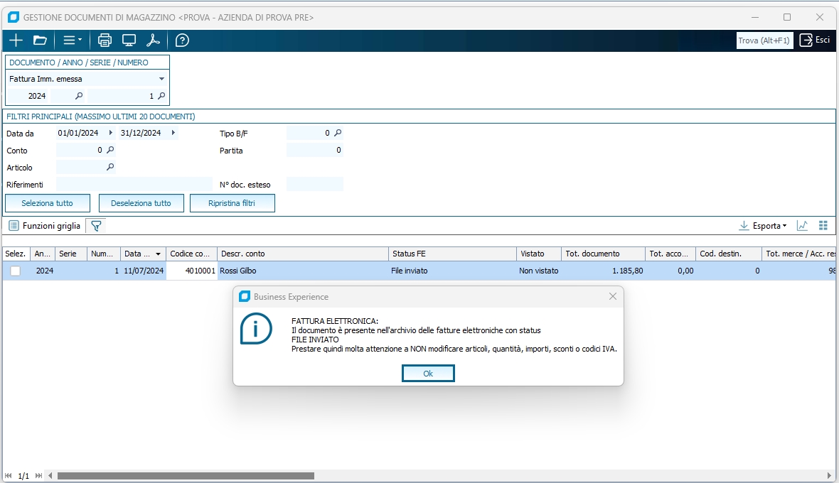The image size is (839, 483).
Task: Check the selection checkbox for row 2024
Action: pos(16,271)
